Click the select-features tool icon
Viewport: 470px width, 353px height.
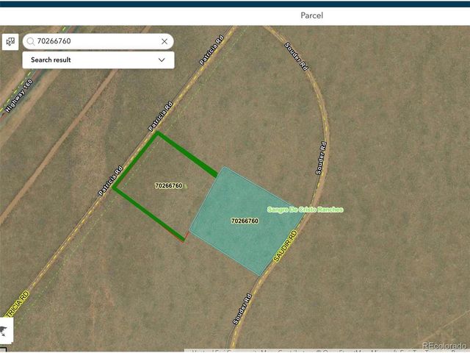pyautogui.click(x=10, y=41)
